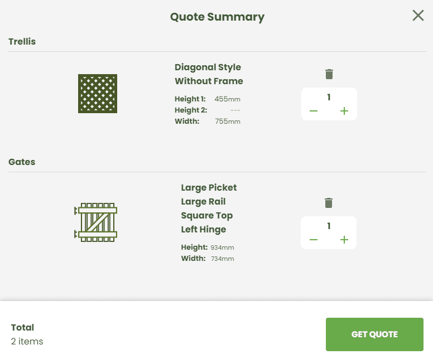Select the gate quantity value field

coord(329,226)
